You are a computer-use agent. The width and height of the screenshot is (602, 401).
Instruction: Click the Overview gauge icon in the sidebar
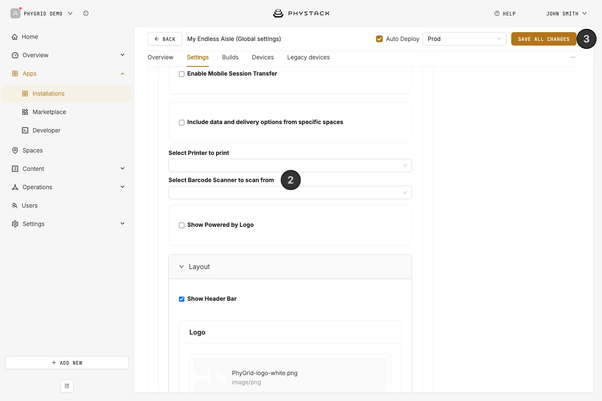tap(15, 55)
